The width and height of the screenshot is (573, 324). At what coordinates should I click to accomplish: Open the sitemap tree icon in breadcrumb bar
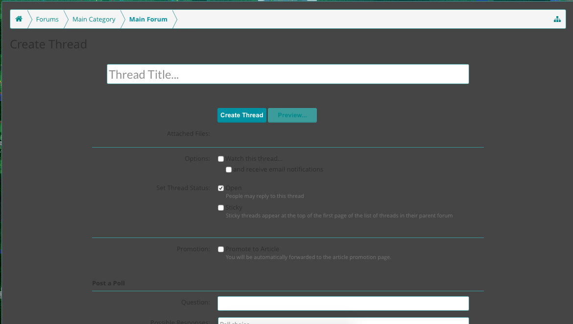tap(557, 20)
